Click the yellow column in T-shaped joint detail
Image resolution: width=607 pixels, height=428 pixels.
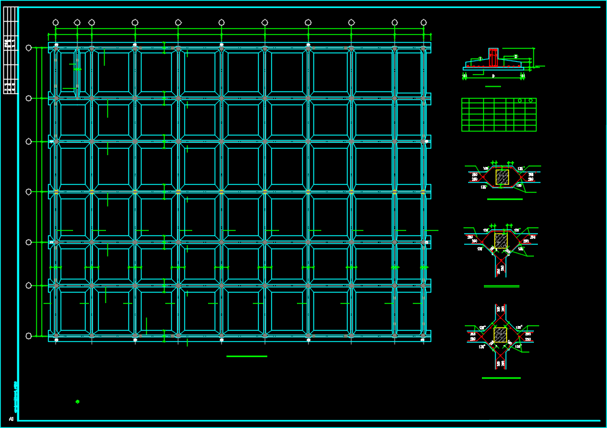[501, 241]
